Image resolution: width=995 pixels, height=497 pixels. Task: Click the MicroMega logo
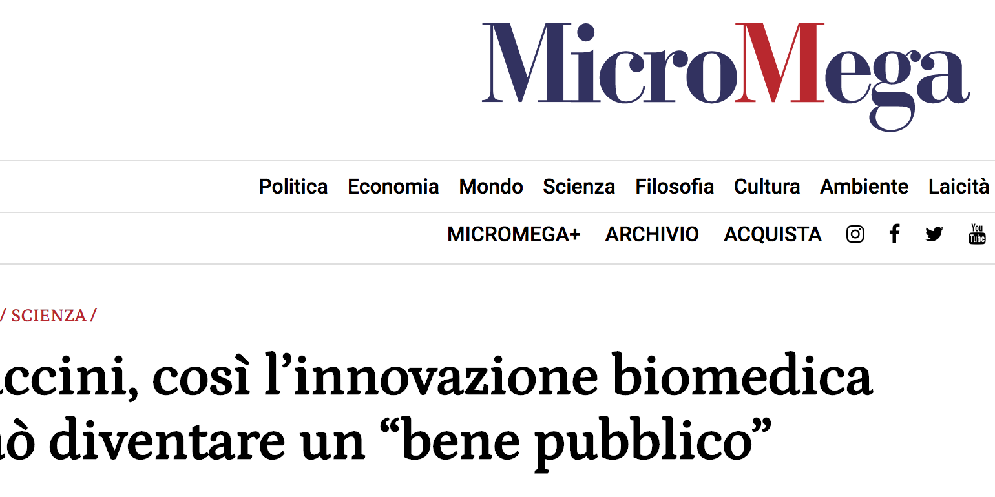pos(725,71)
